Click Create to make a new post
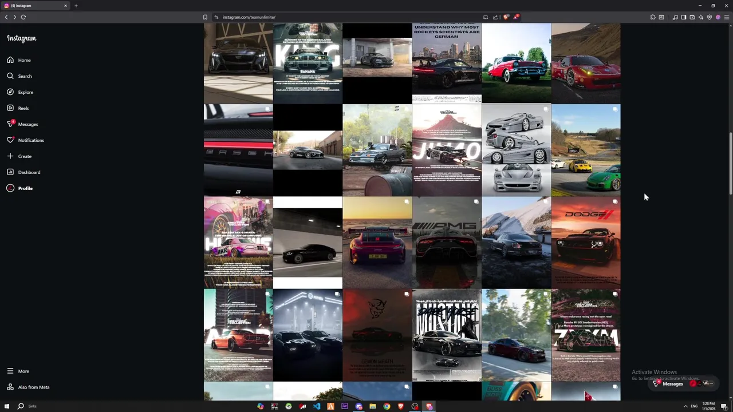Viewport: 733px width, 412px height. [x=19, y=156]
